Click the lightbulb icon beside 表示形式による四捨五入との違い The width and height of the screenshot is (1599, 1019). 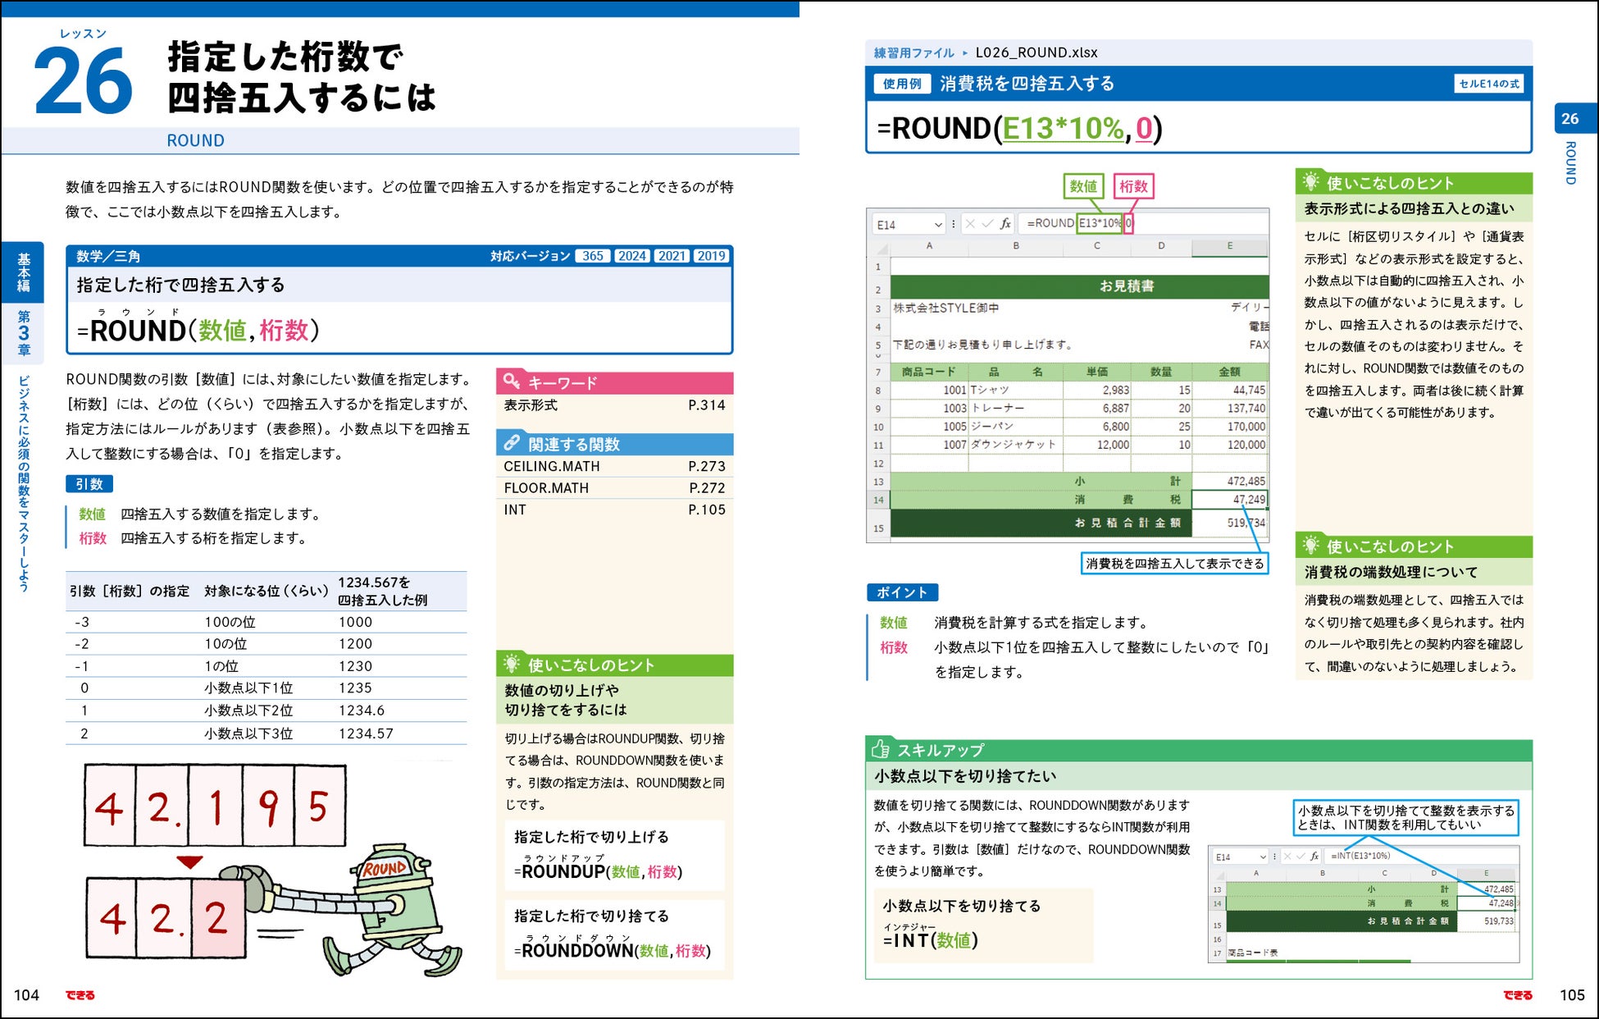click(1310, 182)
